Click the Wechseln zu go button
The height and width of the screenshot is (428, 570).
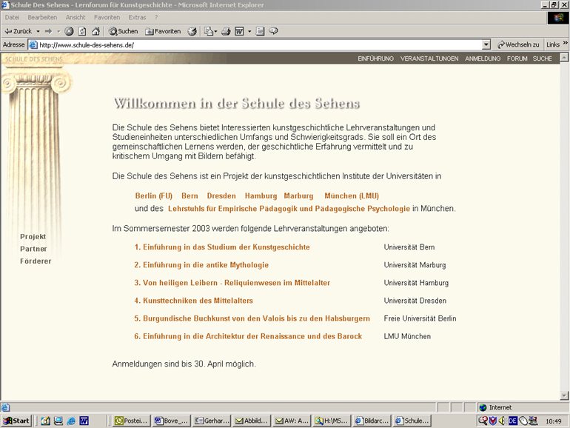pyautogui.click(x=518, y=44)
